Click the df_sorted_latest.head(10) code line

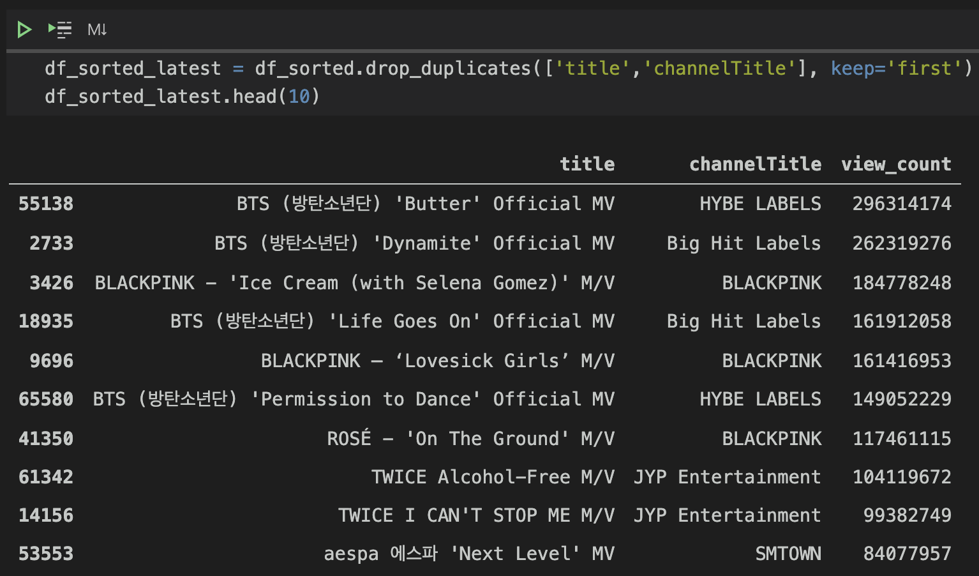click(182, 96)
